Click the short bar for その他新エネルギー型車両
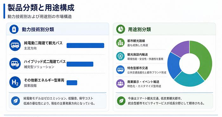This screenshot has width=222, height=117. (72, 83)
